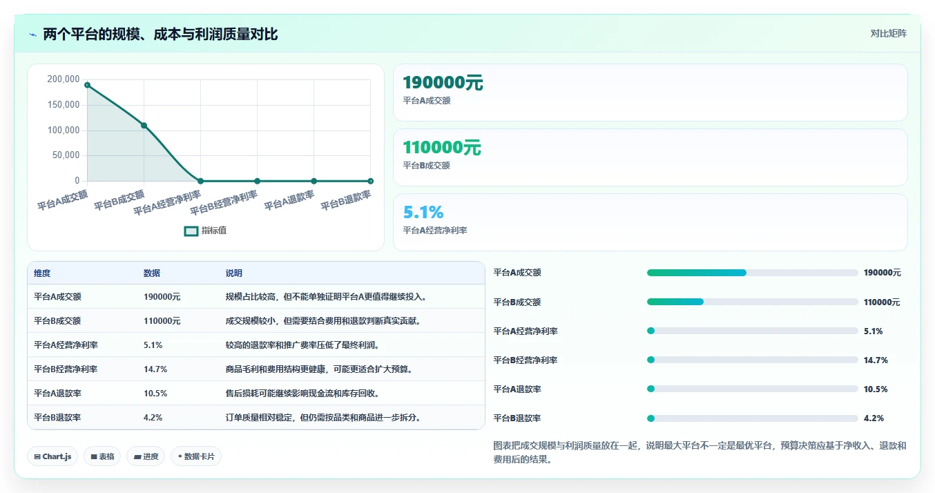Click the 190000元 value beside progress bar
The height and width of the screenshot is (493, 935).
882,273
